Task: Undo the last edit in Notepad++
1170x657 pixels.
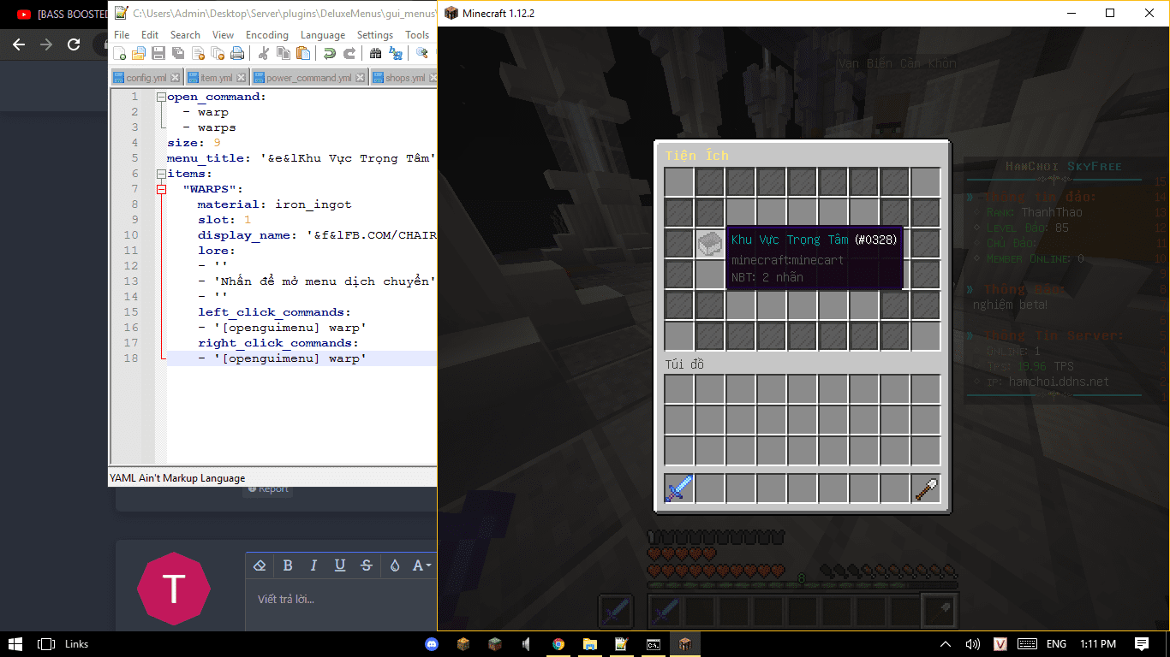Action: [330, 54]
